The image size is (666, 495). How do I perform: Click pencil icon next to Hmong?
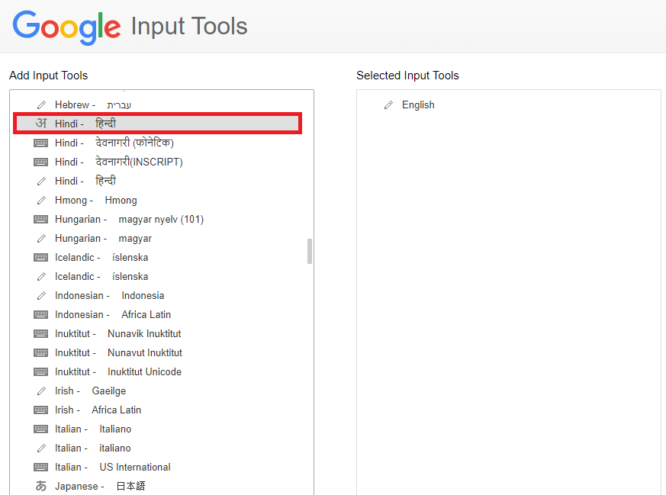(x=41, y=201)
